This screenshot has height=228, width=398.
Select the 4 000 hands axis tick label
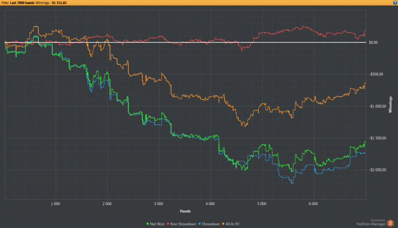coord(210,204)
